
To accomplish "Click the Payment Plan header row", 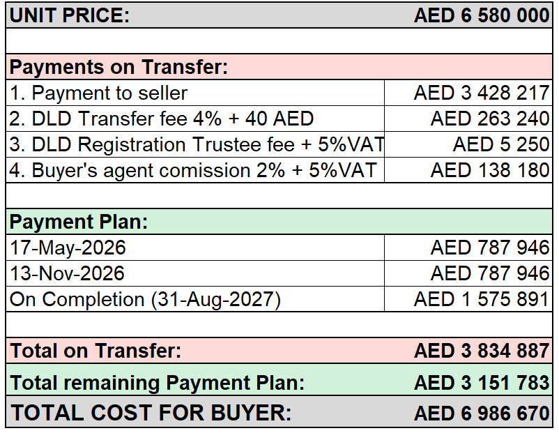I will click(279, 222).
